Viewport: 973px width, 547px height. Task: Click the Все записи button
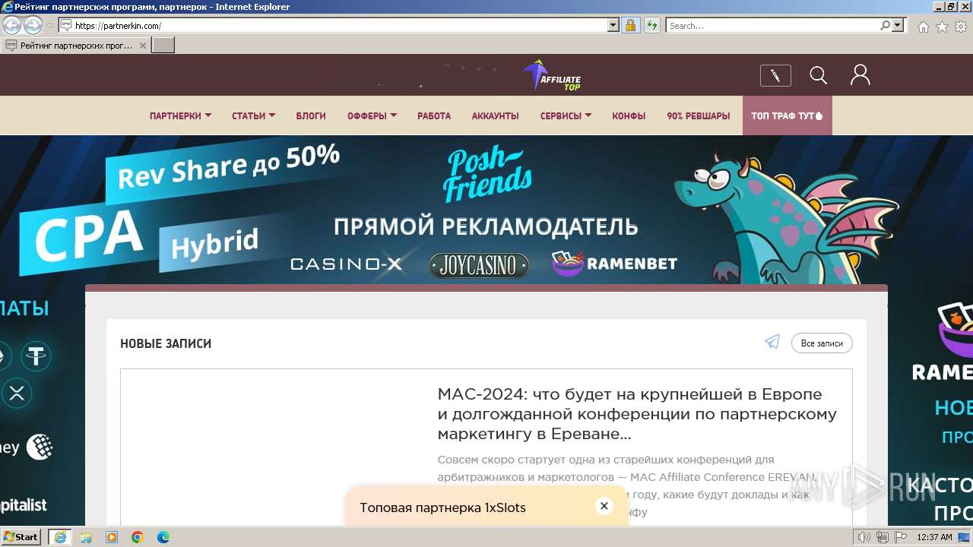pos(822,343)
